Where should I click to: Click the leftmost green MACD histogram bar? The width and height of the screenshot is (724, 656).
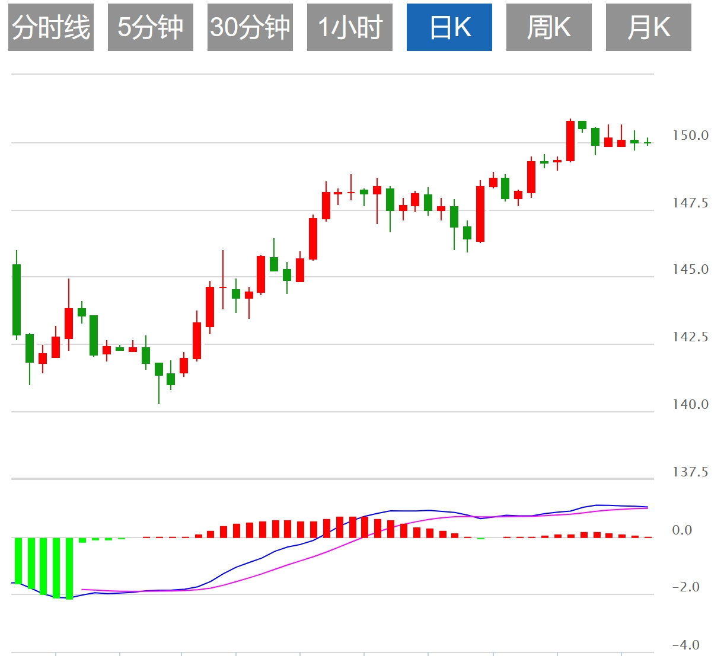(x=18, y=561)
